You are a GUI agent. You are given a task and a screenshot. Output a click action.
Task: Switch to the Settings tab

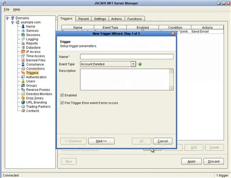100,19
